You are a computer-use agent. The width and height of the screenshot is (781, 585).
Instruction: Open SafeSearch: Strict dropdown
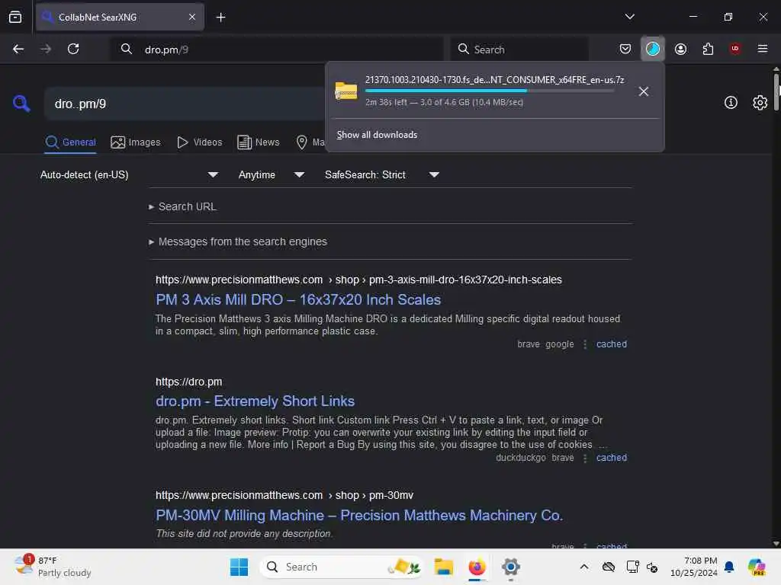[382, 174]
